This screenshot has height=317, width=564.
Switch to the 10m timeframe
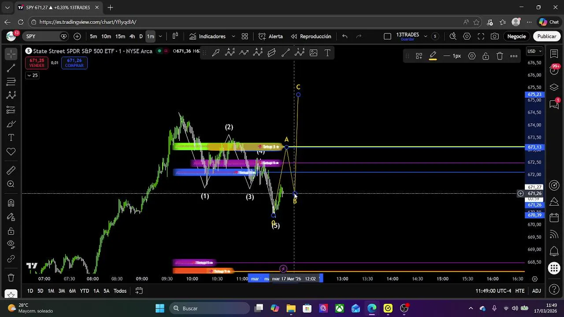pyautogui.click(x=106, y=37)
